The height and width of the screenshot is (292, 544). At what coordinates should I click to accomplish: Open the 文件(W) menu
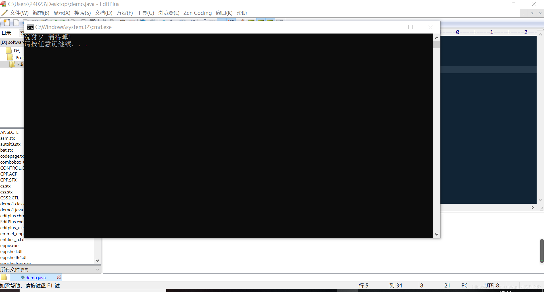(x=19, y=13)
